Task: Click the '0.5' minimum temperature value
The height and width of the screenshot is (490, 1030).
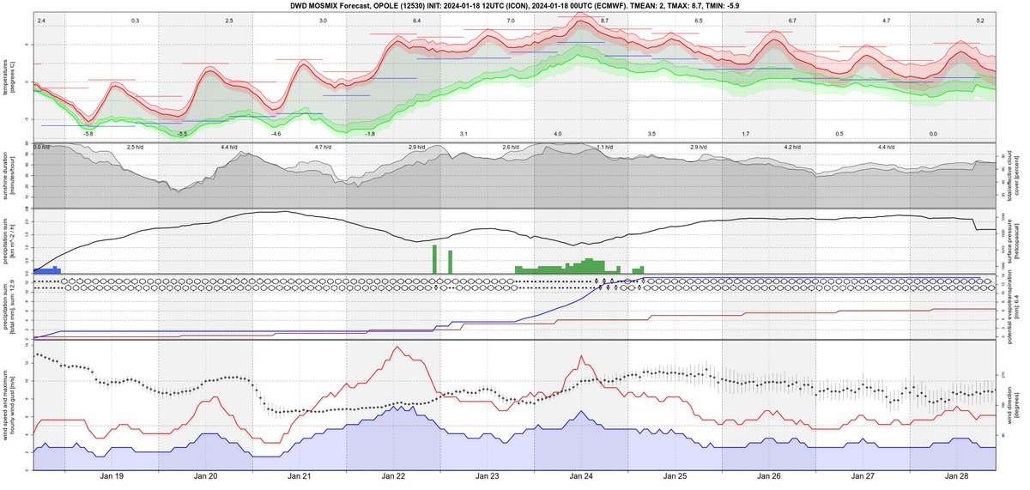Action: click(839, 134)
